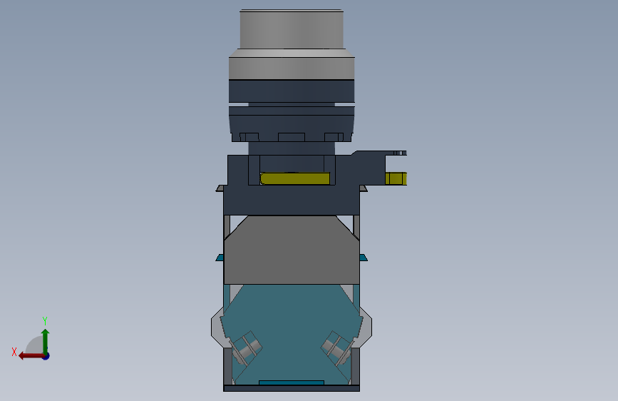This screenshot has height=401, width=618.
Task: Select the dark base plate at bottom
Action: tap(292, 388)
